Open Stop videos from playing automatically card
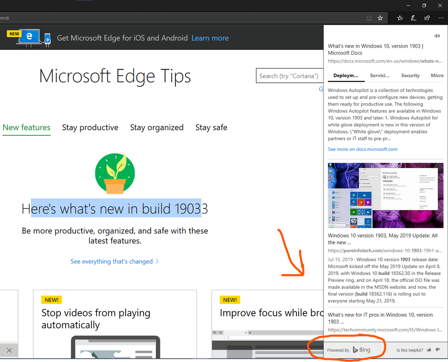 (x=115, y=324)
